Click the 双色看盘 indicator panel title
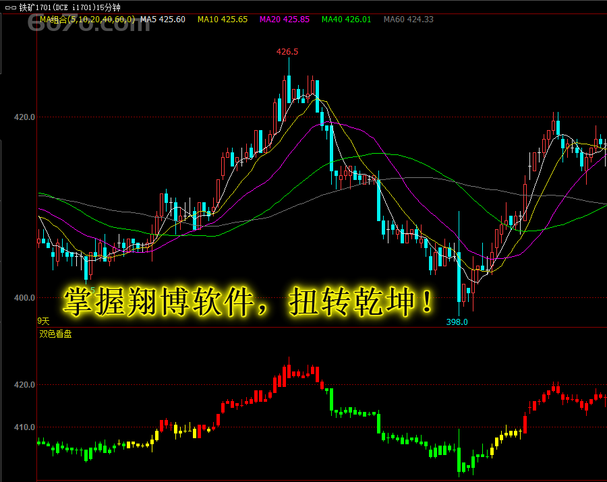607x482 pixels. [55, 334]
